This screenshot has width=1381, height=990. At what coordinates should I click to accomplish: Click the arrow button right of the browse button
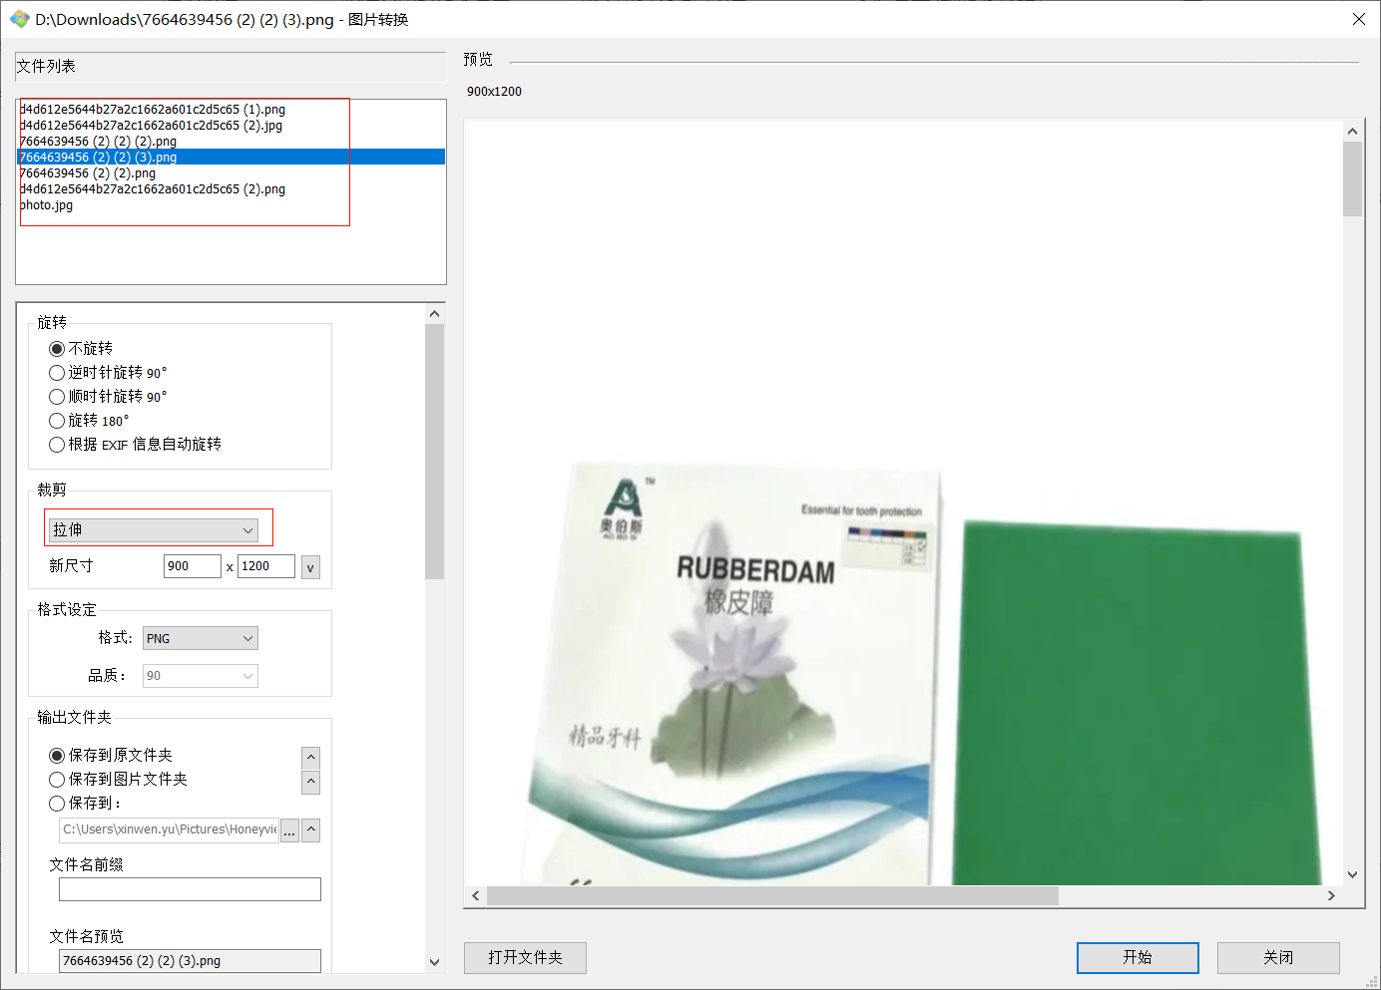click(x=311, y=830)
